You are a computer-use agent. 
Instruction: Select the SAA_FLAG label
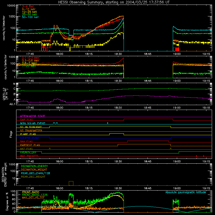tap(26, 141)
